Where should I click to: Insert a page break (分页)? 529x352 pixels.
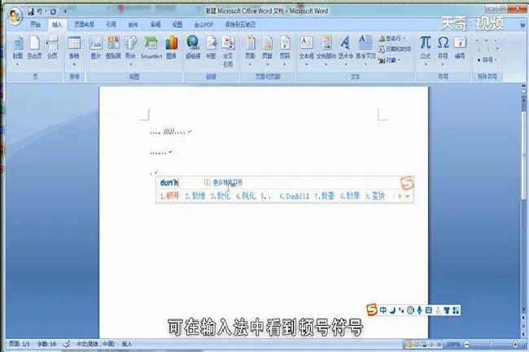pyautogui.click(x=52, y=47)
